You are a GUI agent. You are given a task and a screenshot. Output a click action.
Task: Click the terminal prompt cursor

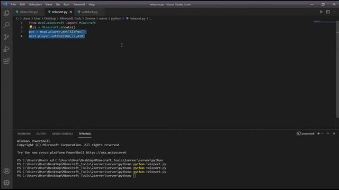pyautogui.click(x=135, y=176)
